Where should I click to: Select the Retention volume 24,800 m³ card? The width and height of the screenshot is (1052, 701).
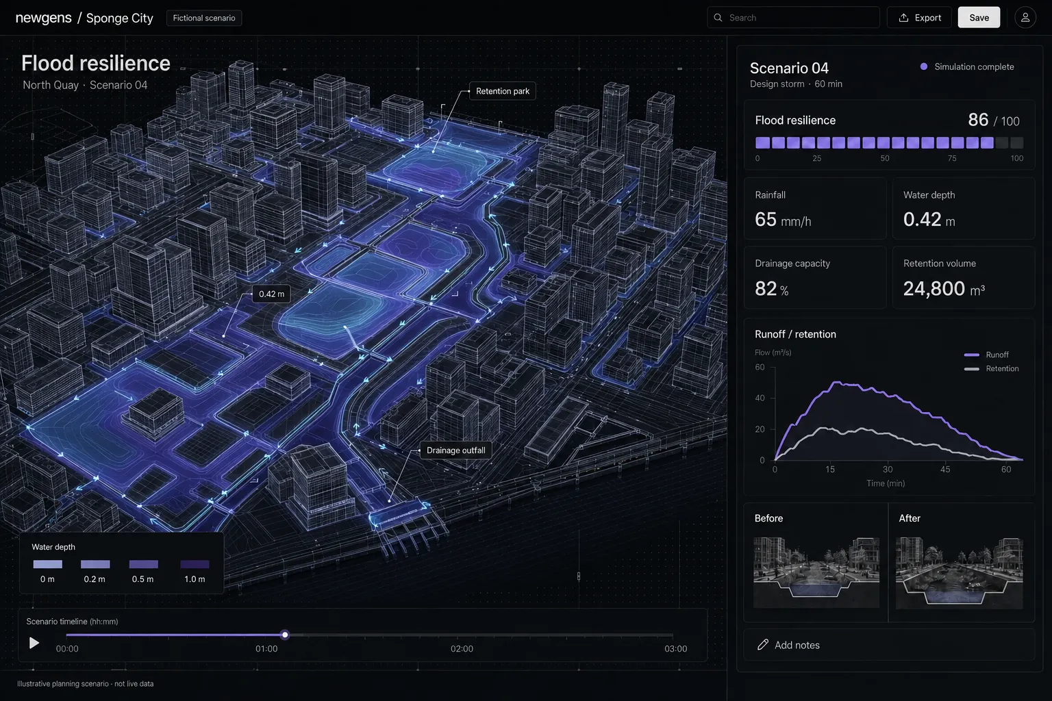[x=963, y=277]
